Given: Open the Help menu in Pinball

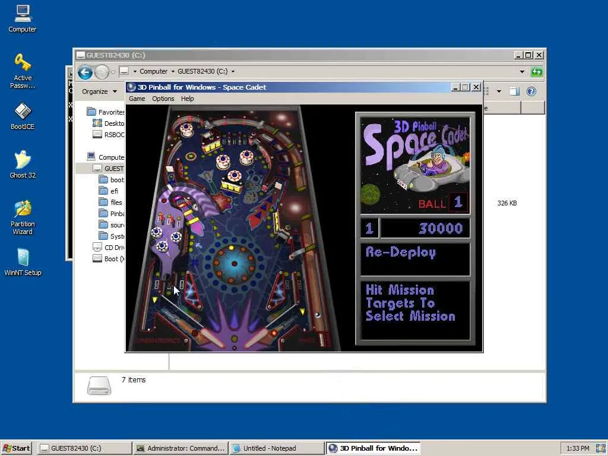Looking at the screenshot, I should click(x=187, y=99).
